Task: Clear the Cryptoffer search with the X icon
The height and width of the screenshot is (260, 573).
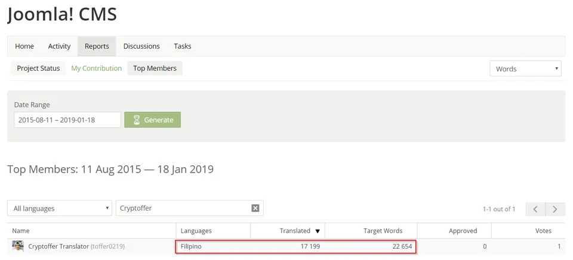Action: [255, 208]
